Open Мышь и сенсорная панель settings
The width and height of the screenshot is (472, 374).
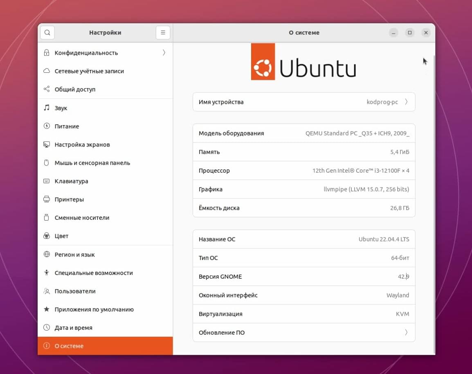pyautogui.click(x=105, y=163)
